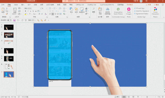Open the File menu tab
This screenshot has height=98, width=165.
point(3,5)
